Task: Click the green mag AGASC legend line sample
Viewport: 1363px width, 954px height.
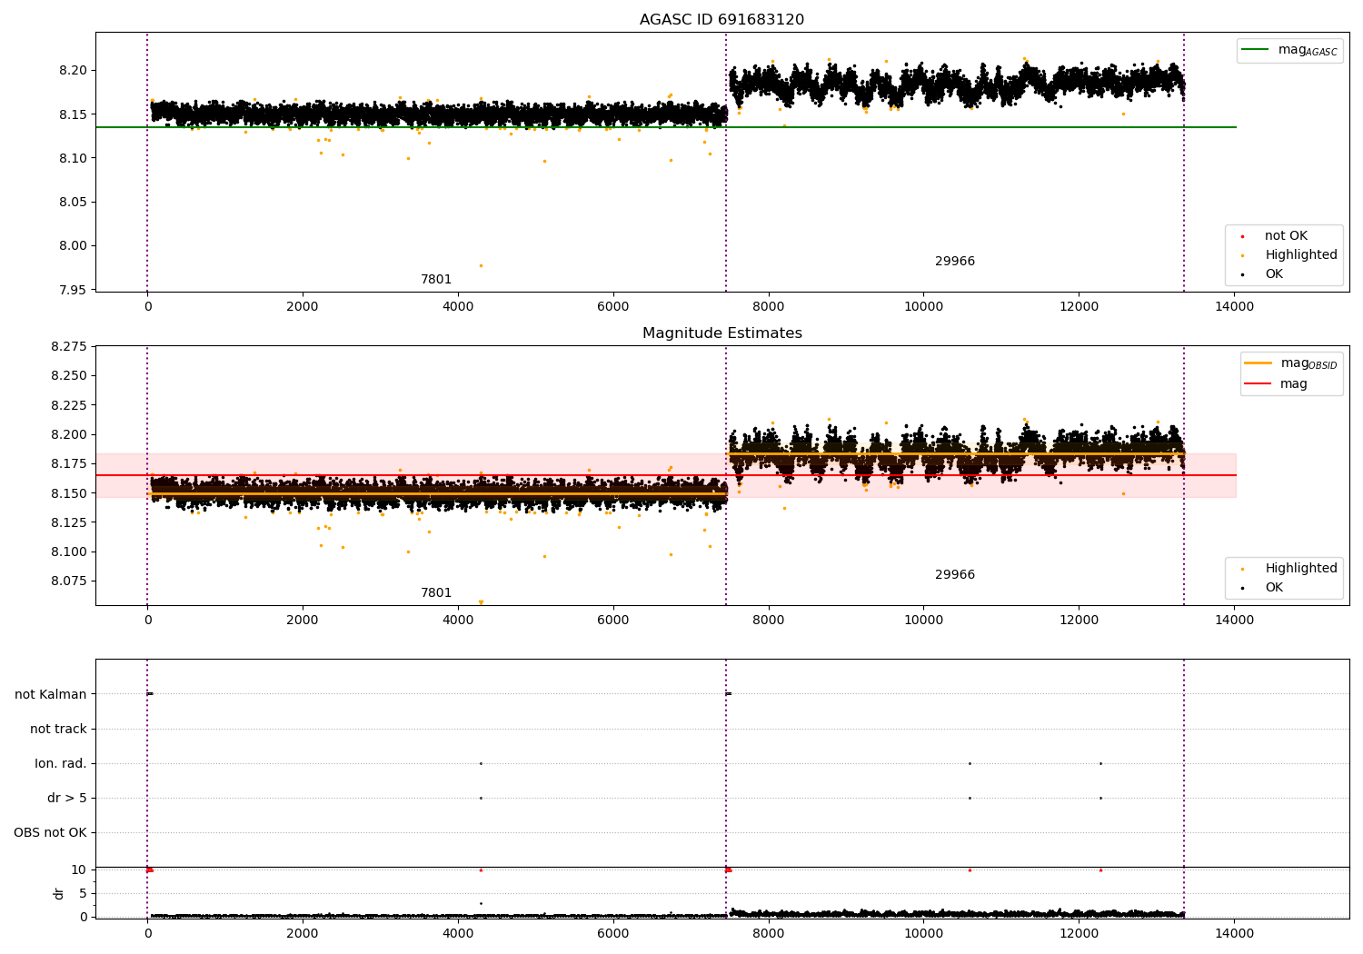Action: pos(1255,50)
